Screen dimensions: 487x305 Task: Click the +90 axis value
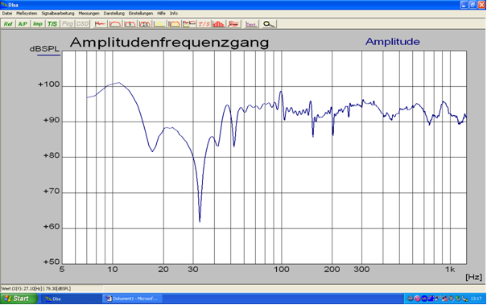pyautogui.click(x=52, y=120)
